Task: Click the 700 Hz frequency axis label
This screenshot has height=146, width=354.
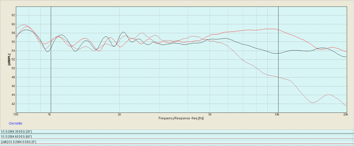Action: (x=16, y=115)
